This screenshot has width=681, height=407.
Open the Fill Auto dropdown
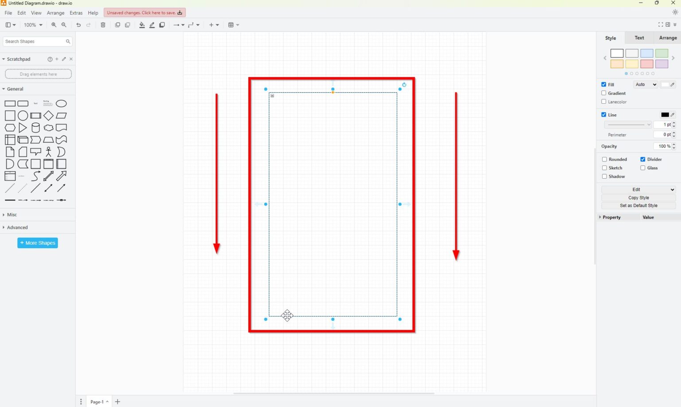[645, 84]
